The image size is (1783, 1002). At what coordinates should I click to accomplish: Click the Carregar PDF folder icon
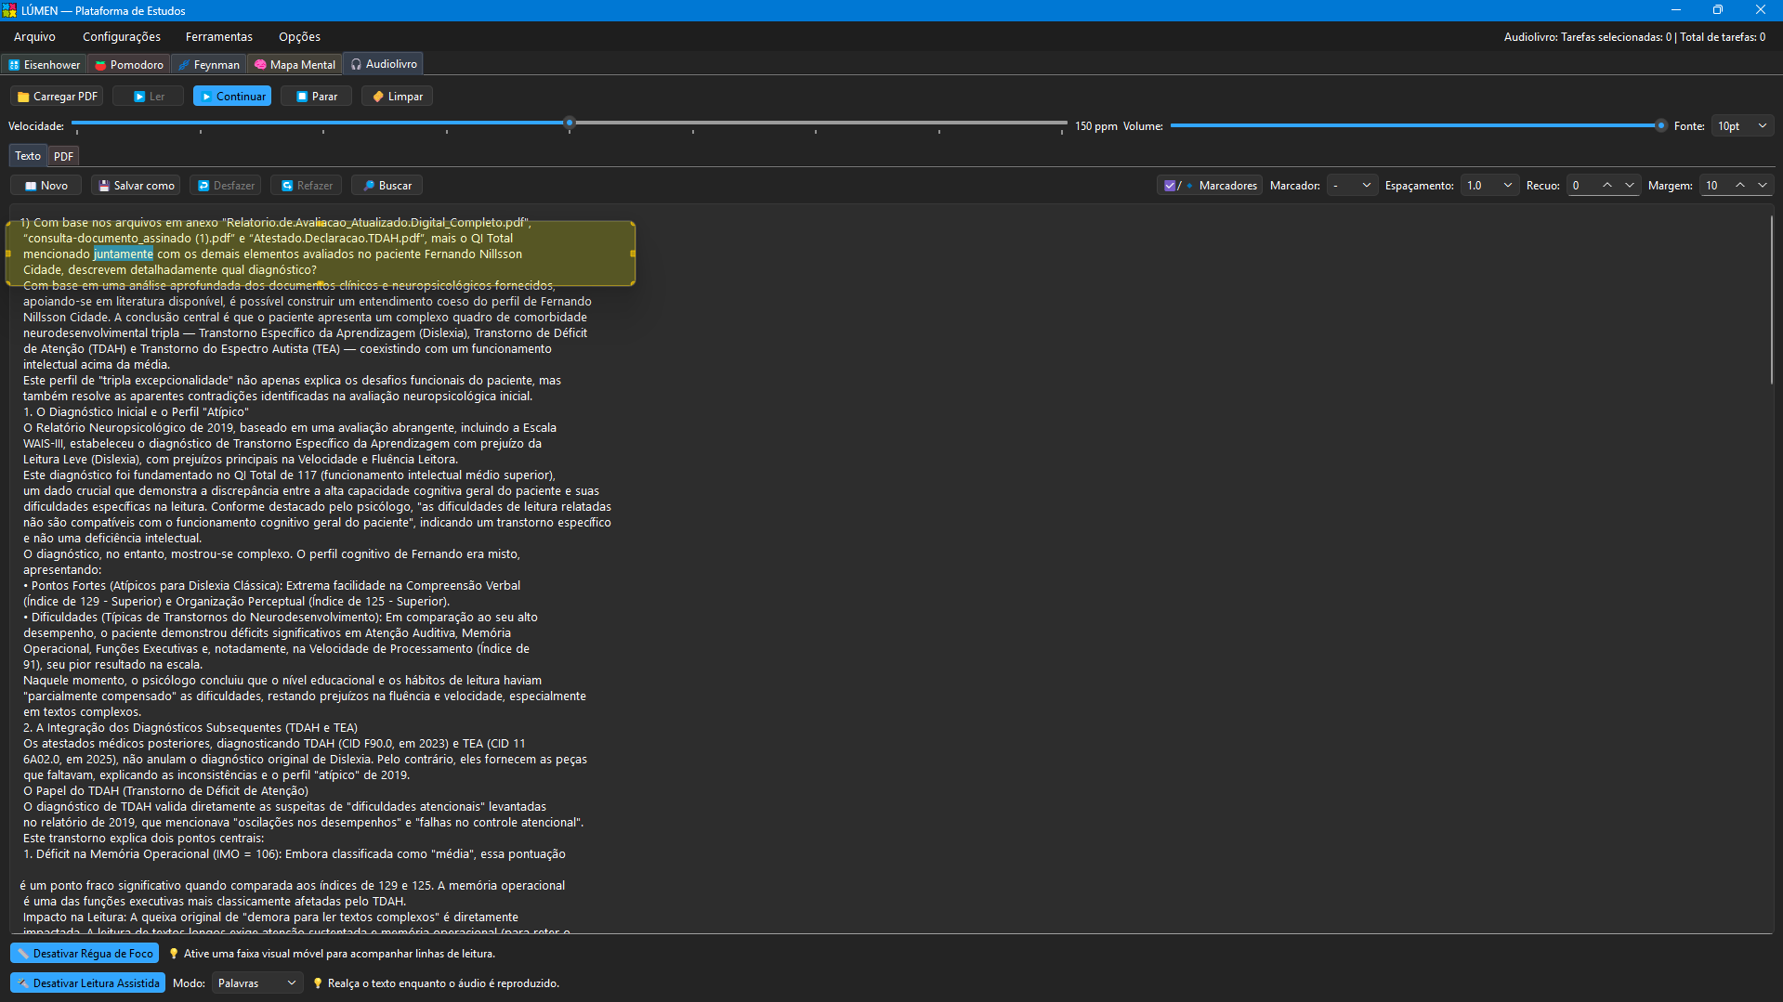pyautogui.click(x=23, y=97)
